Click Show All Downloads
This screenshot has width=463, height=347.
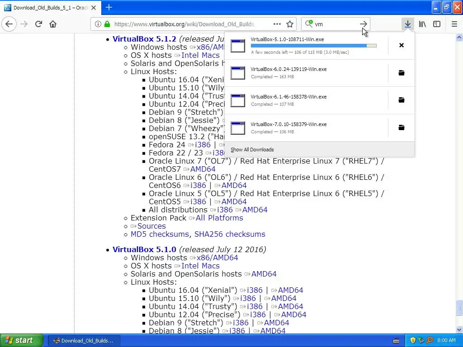[x=252, y=150]
